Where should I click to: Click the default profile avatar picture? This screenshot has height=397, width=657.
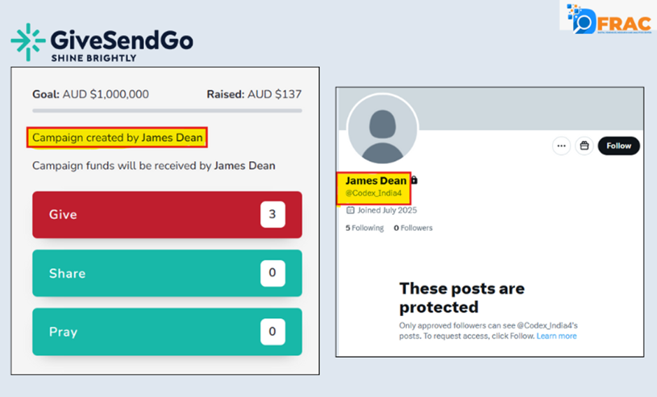[382, 129]
